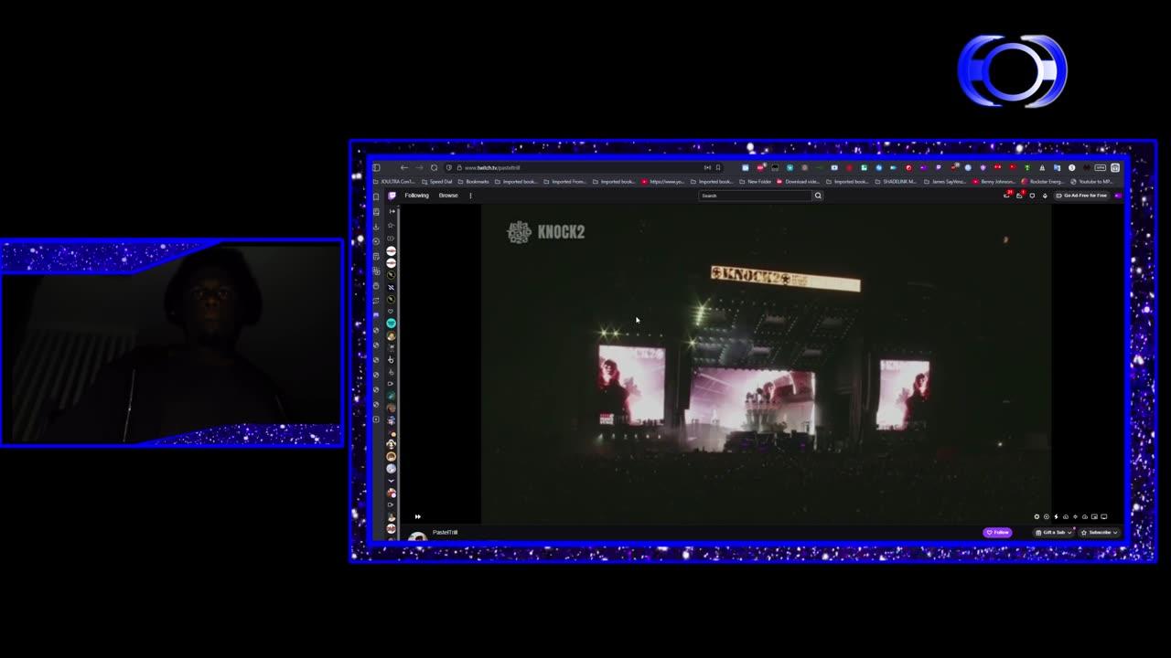Viewport: 1171px width, 658px height.
Task: Open the browser sidebar bookmarks panel icon
Action: point(376,196)
